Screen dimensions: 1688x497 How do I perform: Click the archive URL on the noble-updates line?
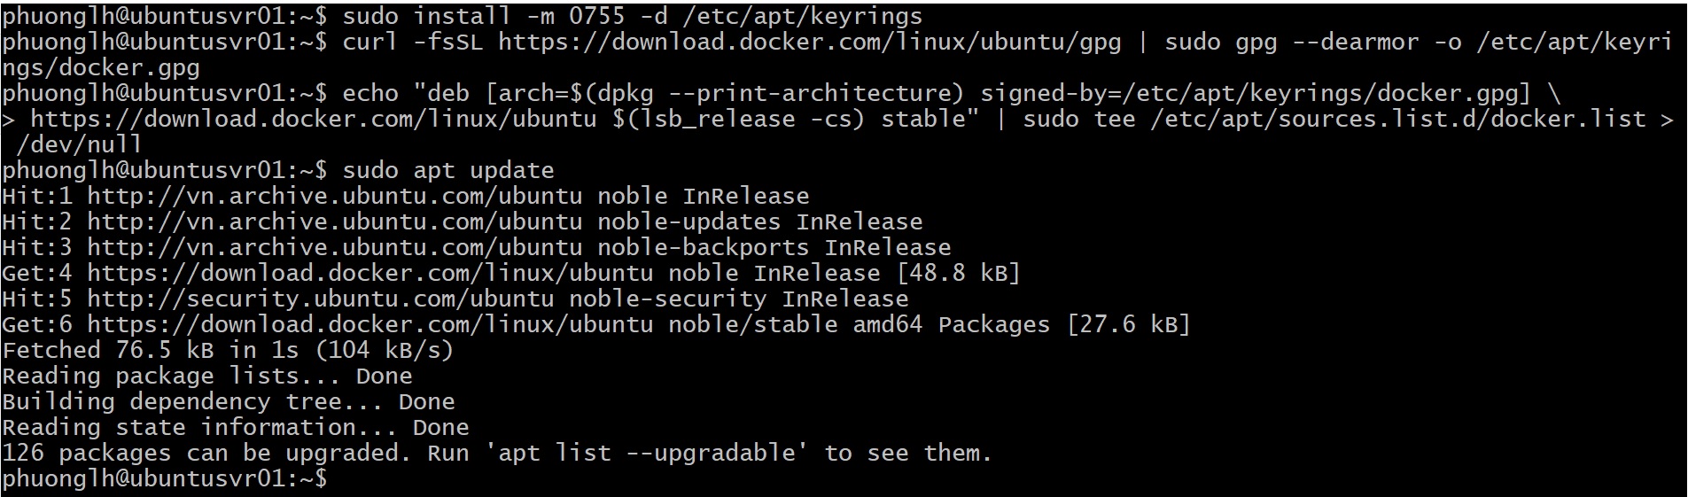tap(334, 221)
